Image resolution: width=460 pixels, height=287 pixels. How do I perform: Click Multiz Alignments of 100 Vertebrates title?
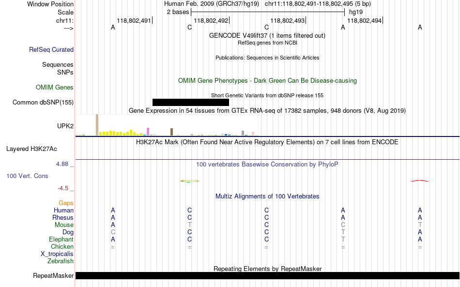[x=267, y=196]
